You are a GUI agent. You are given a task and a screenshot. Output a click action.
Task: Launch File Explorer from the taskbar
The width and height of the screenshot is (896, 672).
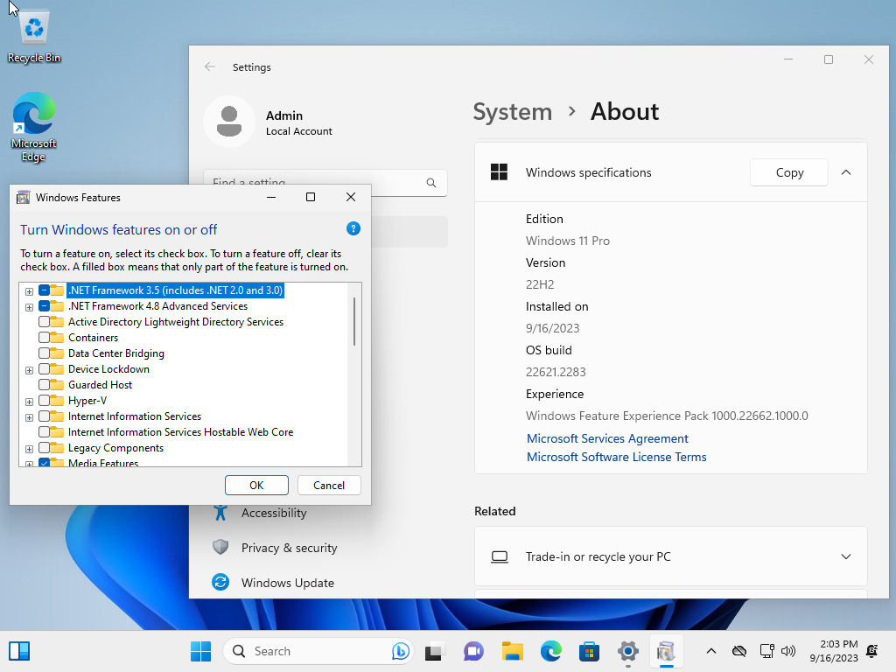513,651
